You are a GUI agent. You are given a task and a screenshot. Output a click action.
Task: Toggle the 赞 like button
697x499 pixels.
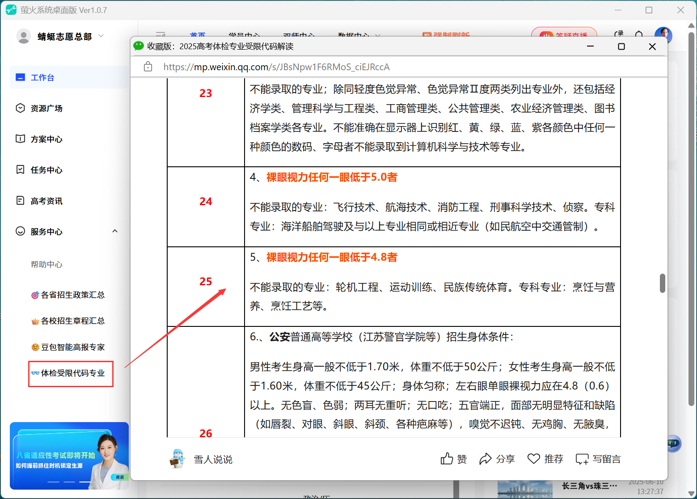tap(453, 459)
